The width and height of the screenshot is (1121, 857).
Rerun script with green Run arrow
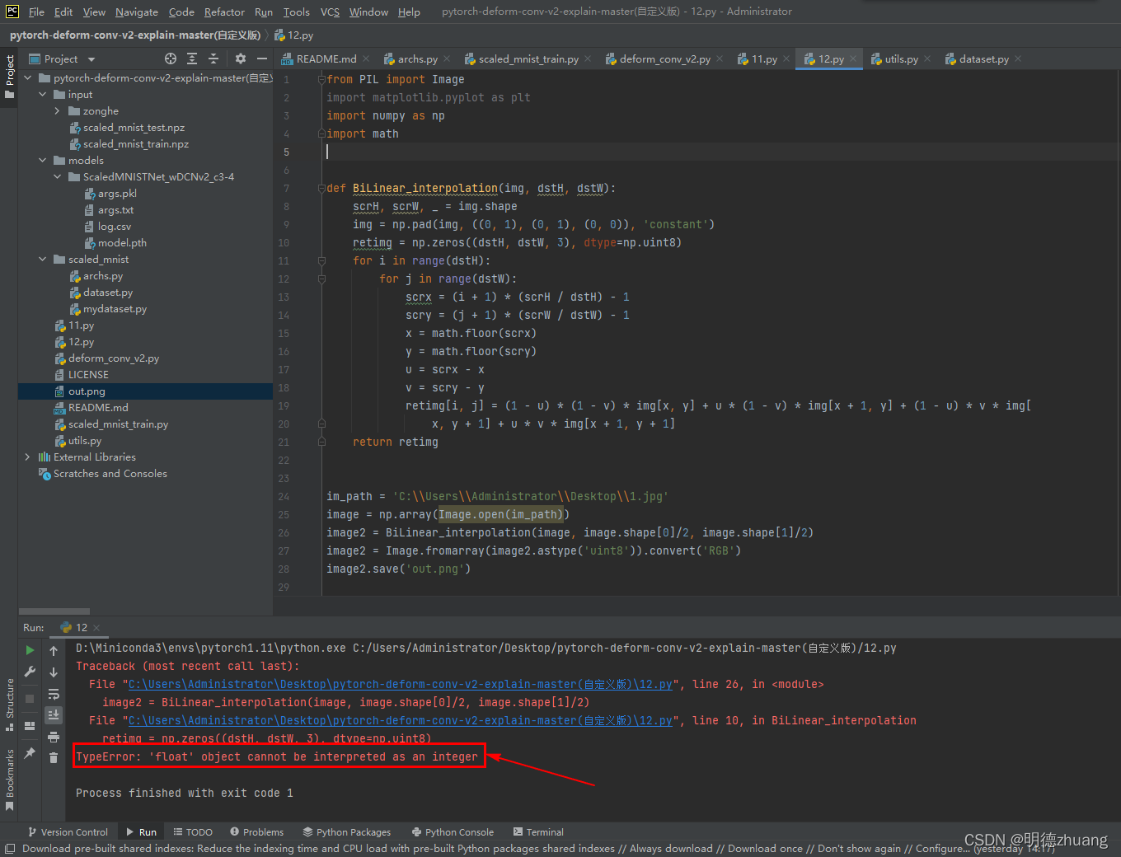pos(30,650)
